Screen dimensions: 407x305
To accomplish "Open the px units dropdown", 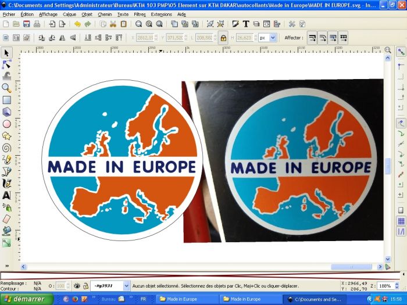I will click(267, 38).
